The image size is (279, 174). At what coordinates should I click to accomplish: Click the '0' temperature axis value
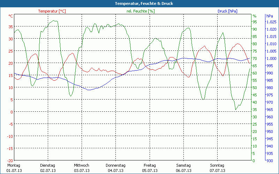coord(12,112)
